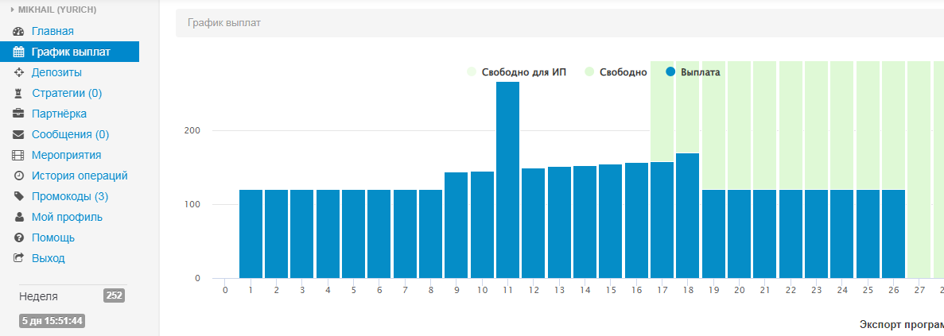Click the envelope icon beside Сообщения
944x336 pixels.
[18, 135]
